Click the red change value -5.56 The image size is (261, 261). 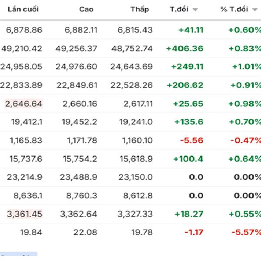tap(194, 141)
